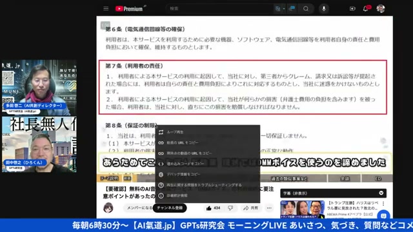Image resolution: width=413 pixels, height=232 pixels.
Task: Click the 多田啓二 name banner
Action: click(x=34, y=106)
